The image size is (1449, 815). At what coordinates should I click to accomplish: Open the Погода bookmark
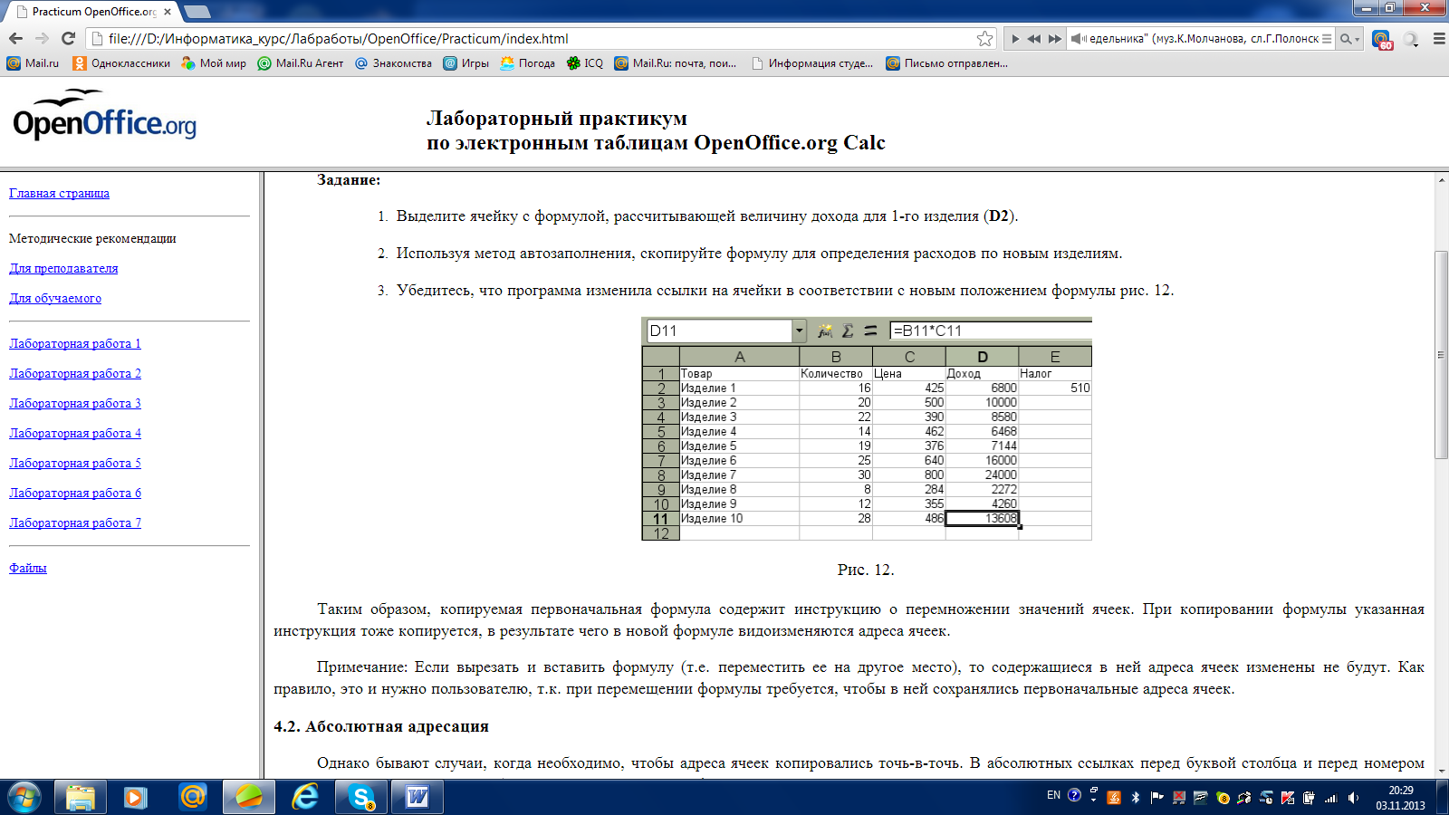click(x=528, y=63)
